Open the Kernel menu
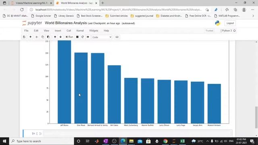 click(x=80, y=31)
